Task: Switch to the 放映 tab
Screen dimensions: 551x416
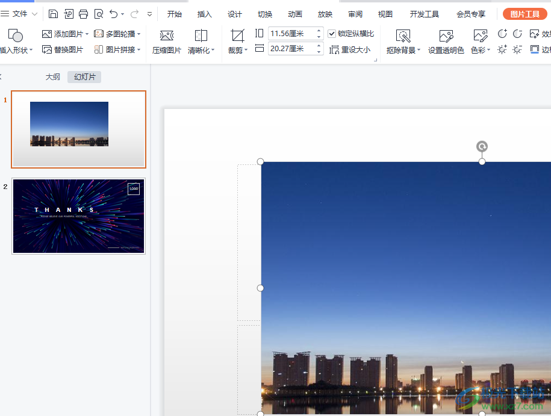Action: tap(325, 14)
